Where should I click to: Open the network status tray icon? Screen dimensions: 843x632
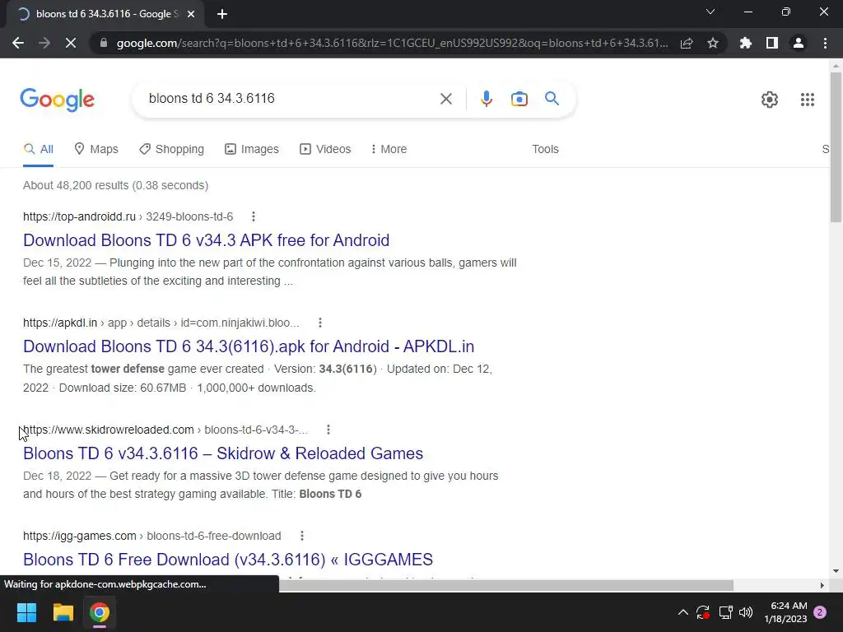coord(725,612)
